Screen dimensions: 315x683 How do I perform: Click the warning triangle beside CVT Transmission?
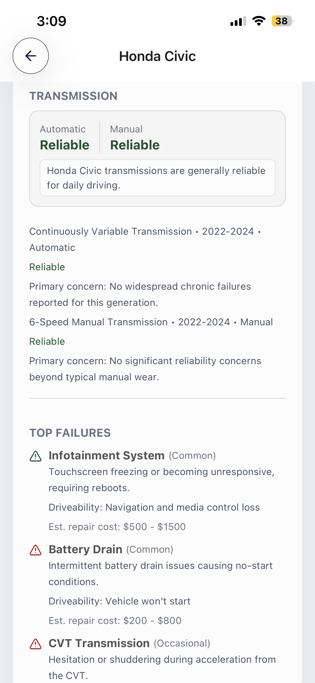(x=36, y=644)
